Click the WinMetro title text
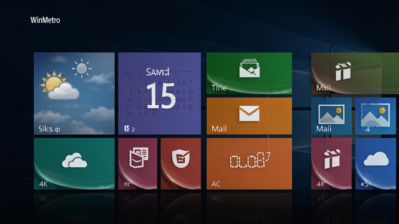Viewport: 399px width, 224px height. tap(45, 20)
